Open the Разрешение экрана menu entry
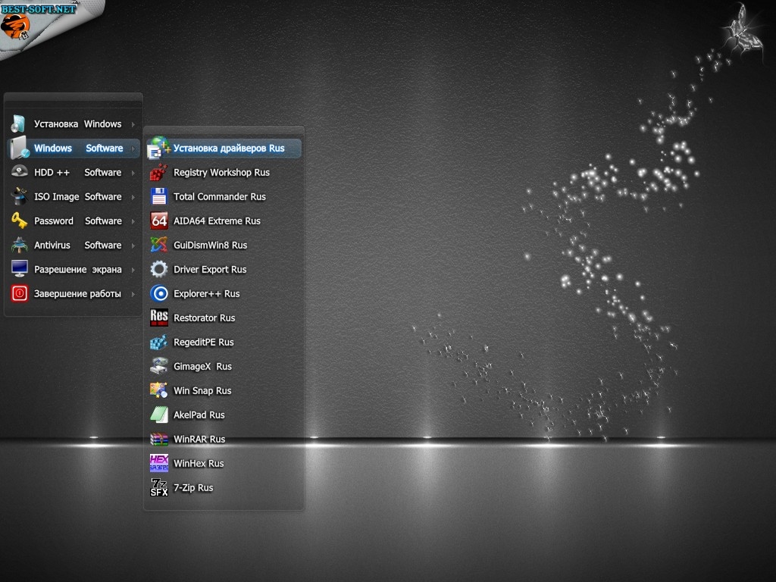 point(74,269)
